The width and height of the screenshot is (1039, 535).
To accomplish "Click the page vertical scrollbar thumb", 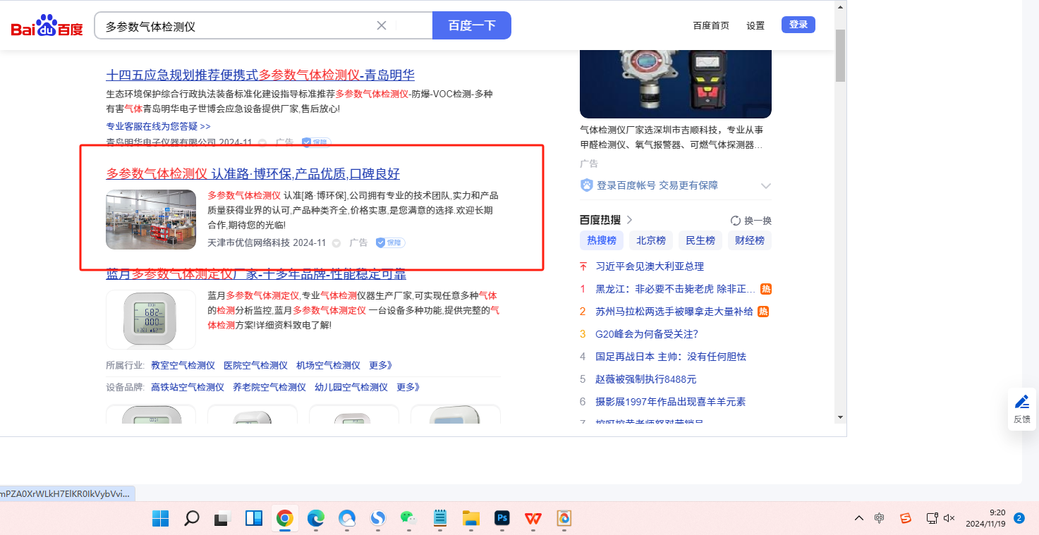I will (840, 56).
